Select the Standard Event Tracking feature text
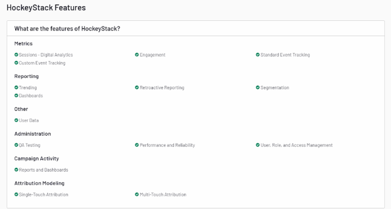This screenshot has width=391, height=209. pyautogui.click(x=285, y=55)
